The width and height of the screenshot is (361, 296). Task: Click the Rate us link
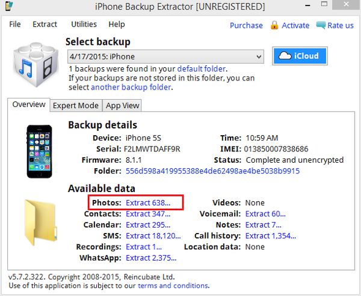coord(341,25)
